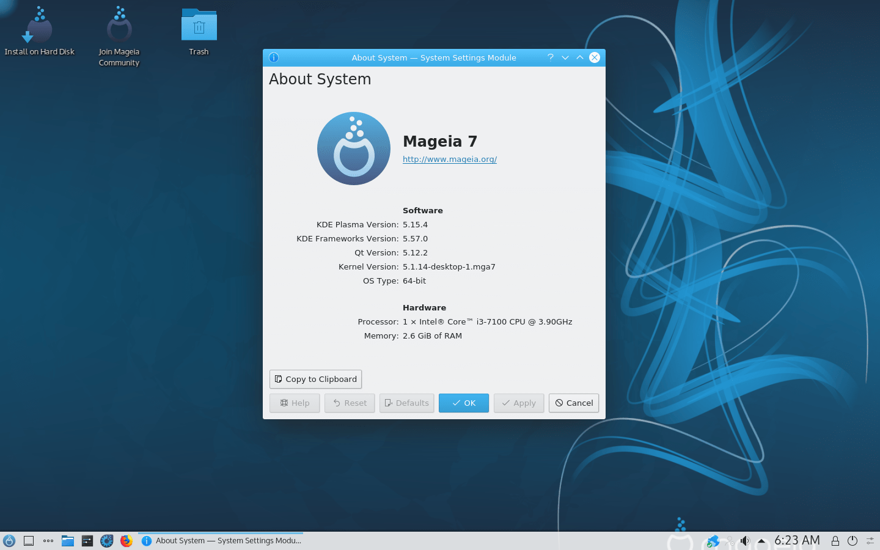
Task: Select the About System taskbar window entry
Action: (221, 541)
